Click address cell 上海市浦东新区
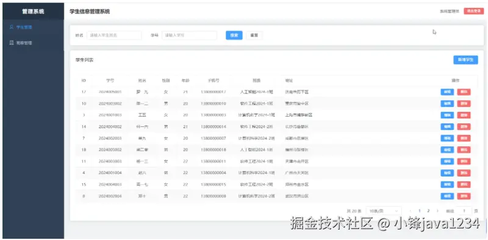The height and width of the screenshot is (240, 488). point(299,115)
